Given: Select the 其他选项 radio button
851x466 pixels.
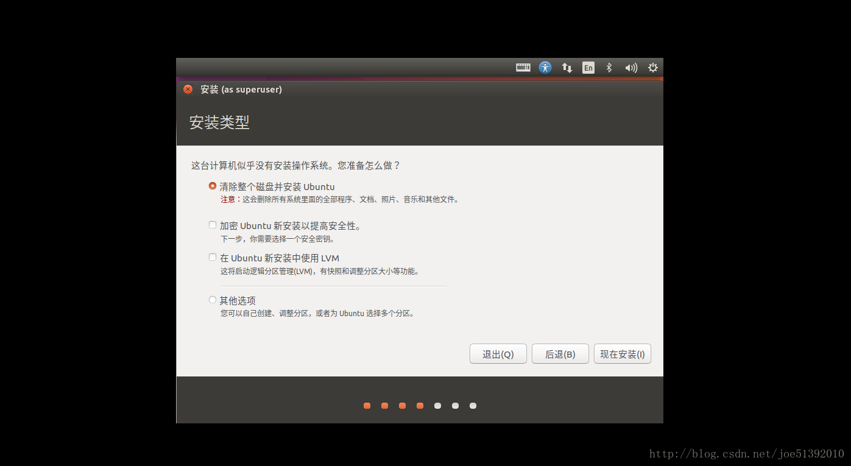Looking at the screenshot, I should tap(213, 300).
